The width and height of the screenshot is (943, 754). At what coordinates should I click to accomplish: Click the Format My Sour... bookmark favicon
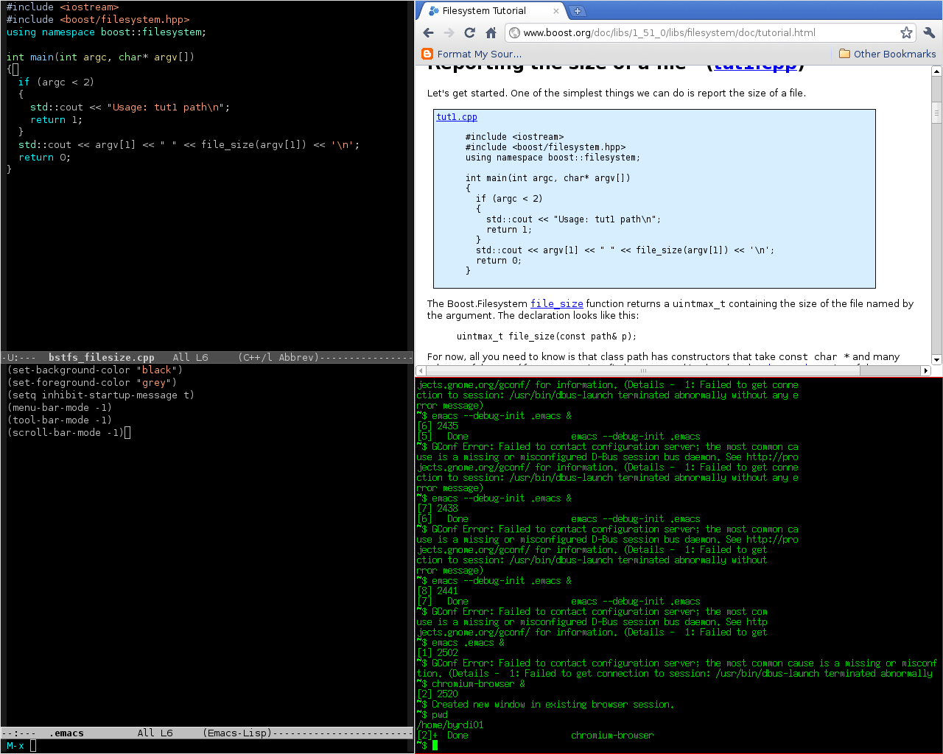(427, 54)
